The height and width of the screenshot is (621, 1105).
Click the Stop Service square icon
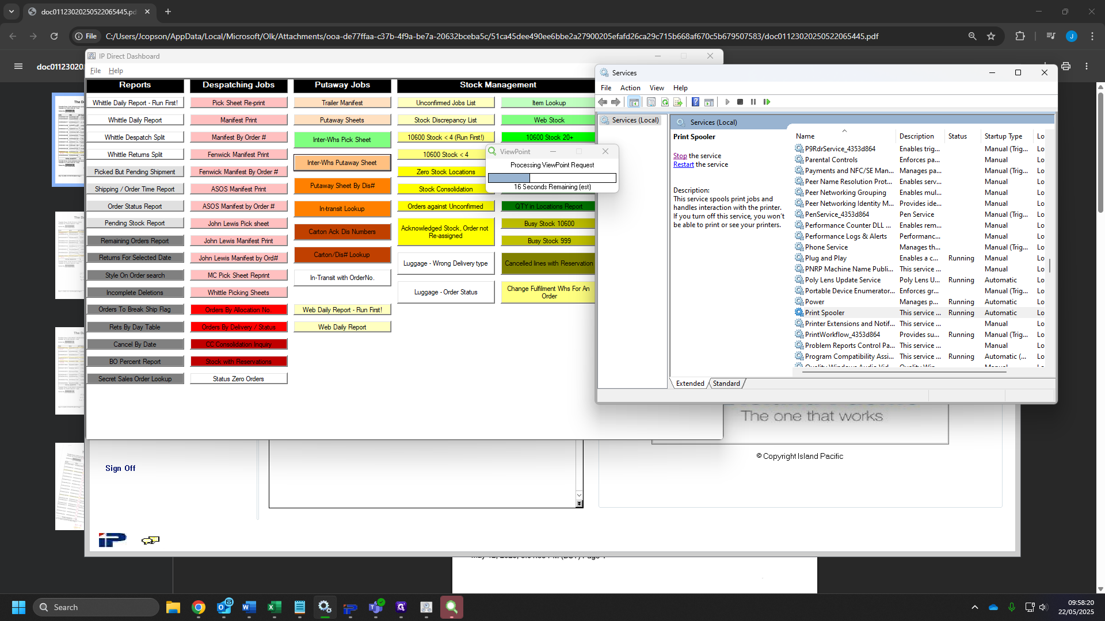pos(740,102)
